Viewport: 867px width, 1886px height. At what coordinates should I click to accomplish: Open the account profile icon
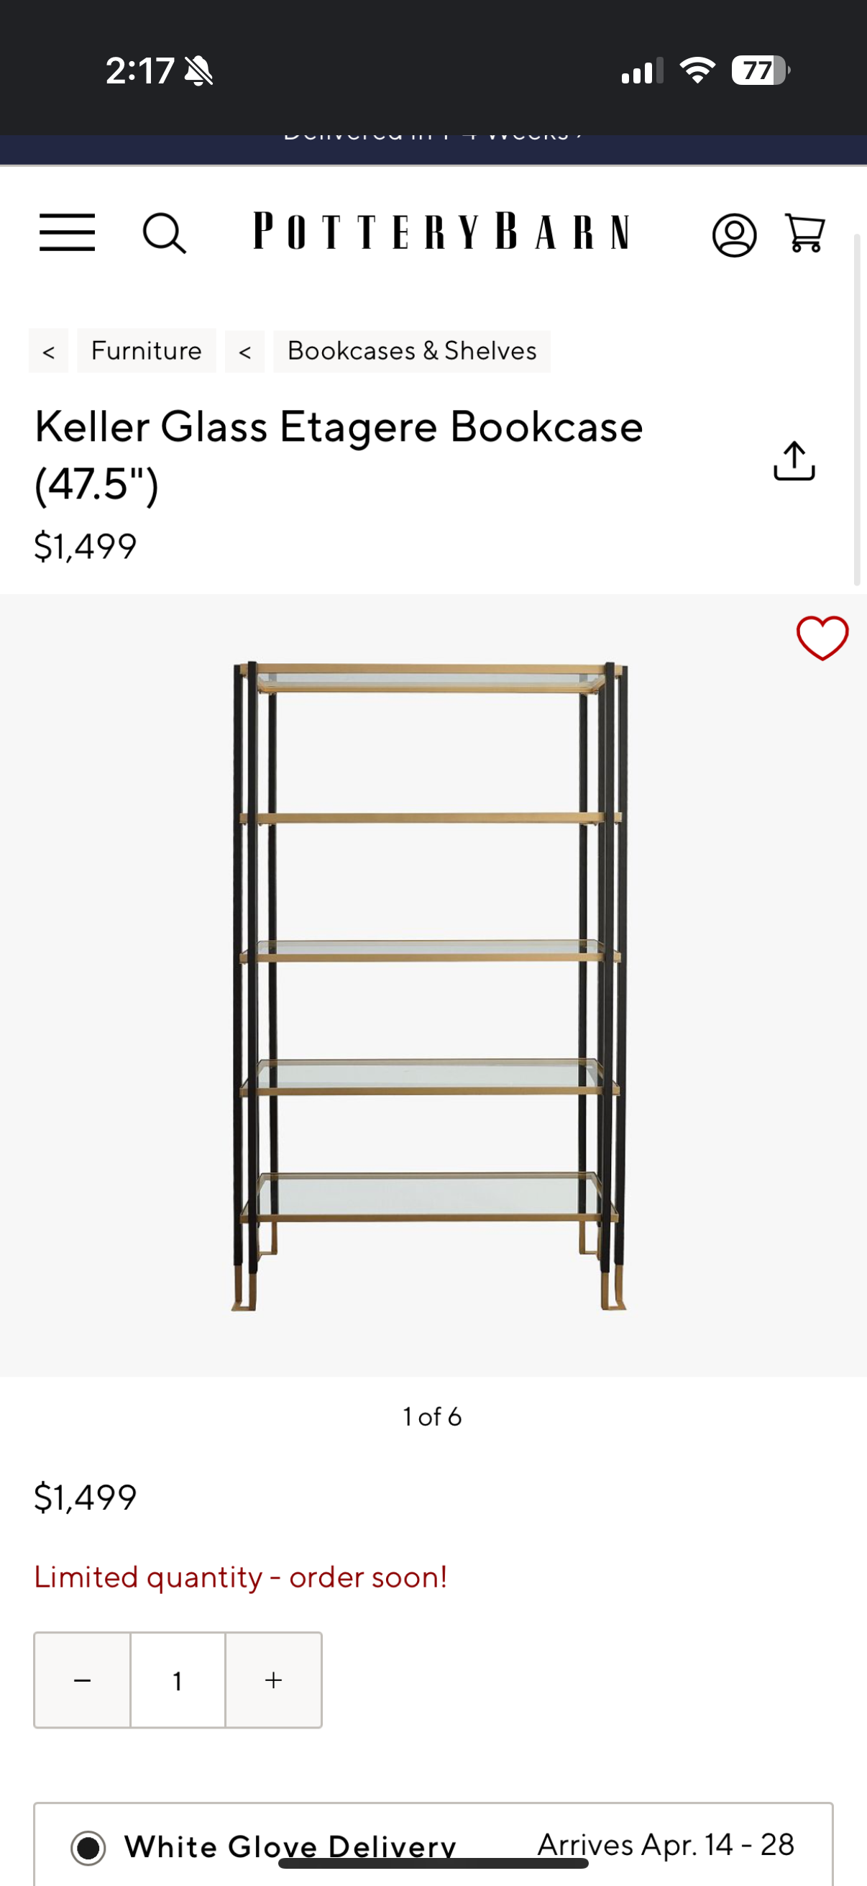pyautogui.click(x=734, y=235)
